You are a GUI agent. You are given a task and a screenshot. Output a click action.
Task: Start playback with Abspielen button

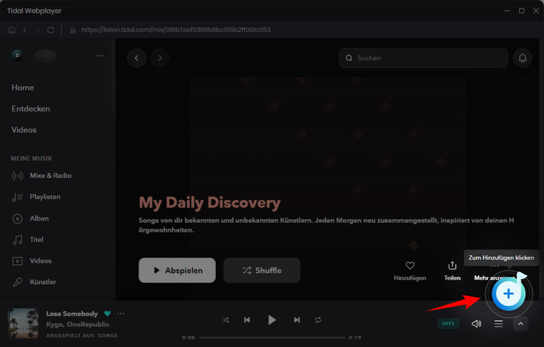click(177, 270)
